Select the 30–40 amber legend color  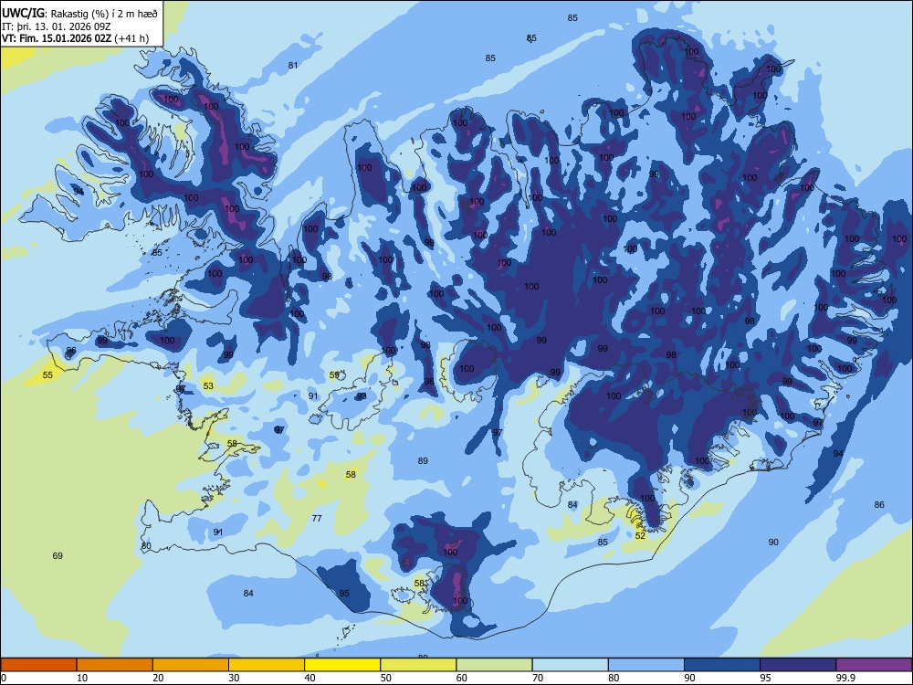pos(267,665)
